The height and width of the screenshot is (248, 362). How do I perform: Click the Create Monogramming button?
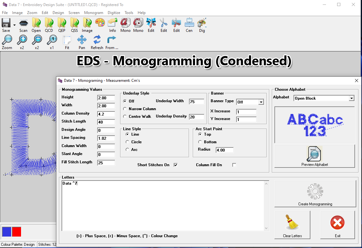(315, 194)
